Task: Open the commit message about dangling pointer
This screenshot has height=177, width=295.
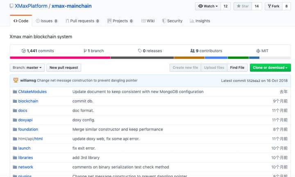Action: tap(87, 80)
